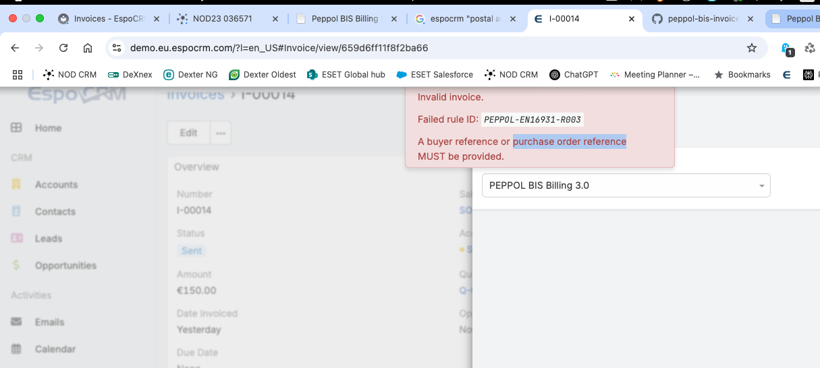Click the Emails envelope icon
The width and height of the screenshot is (820, 368).
17,322
